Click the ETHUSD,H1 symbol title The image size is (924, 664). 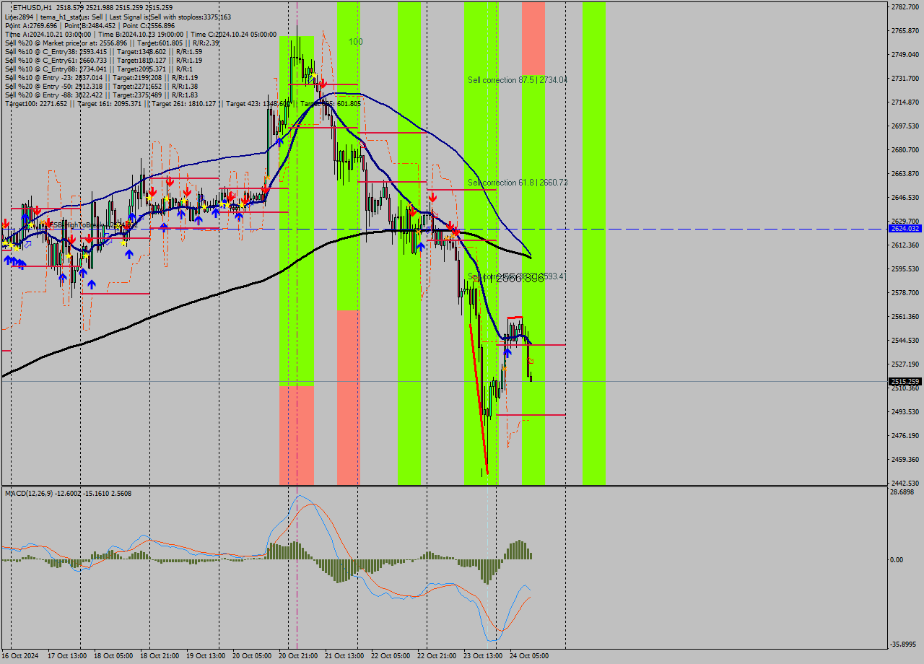click(x=32, y=7)
